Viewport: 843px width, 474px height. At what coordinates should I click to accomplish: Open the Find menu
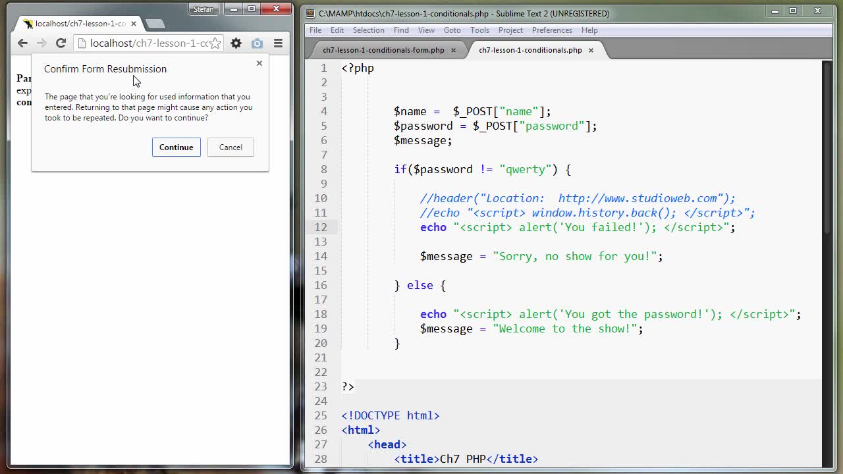[x=401, y=30]
